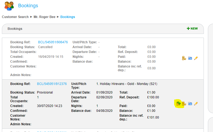Open payments coins icon for Provisional booking
Screen dimensions: 213x132
(184, 104)
